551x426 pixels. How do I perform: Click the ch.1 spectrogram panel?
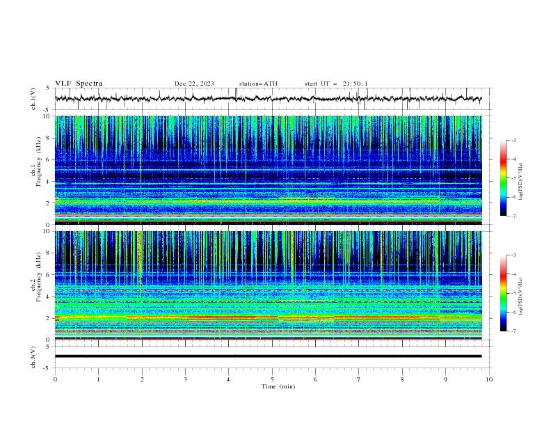tap(268, 170)
